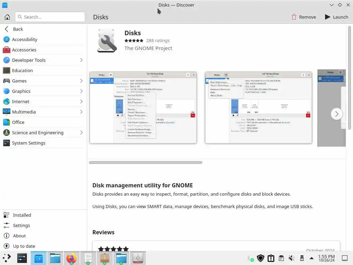The height and width of the screenshot is (265, 353).
Task: Open Firefox from the taskbar
Action: pos(72,258)
